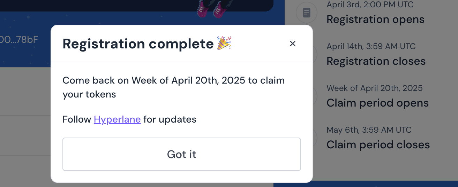
Task: Click the timeline circle beside Claim period closes
Action: [314, 138]
